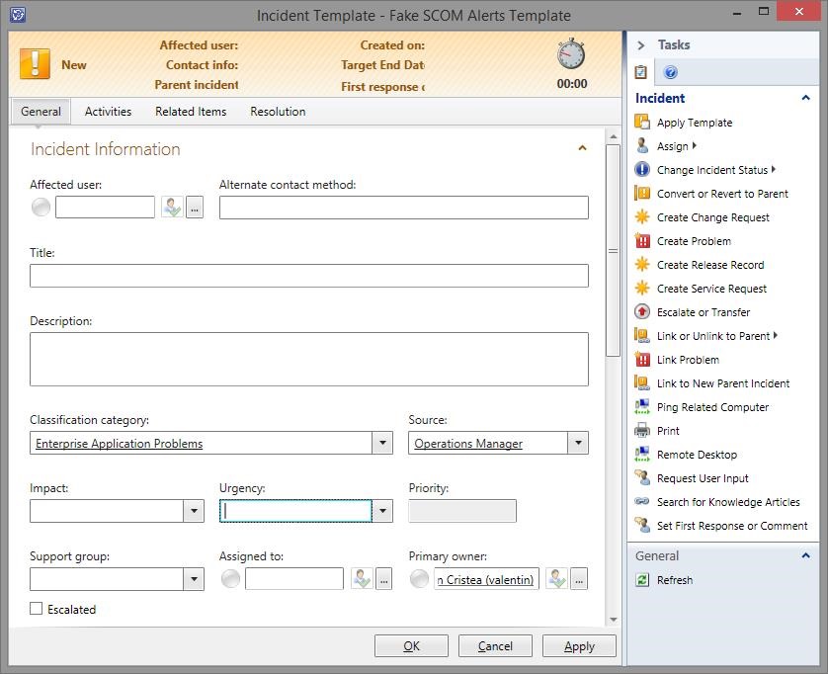
Task: Click the Create Problem icon
Action: [x=642, y=241]
